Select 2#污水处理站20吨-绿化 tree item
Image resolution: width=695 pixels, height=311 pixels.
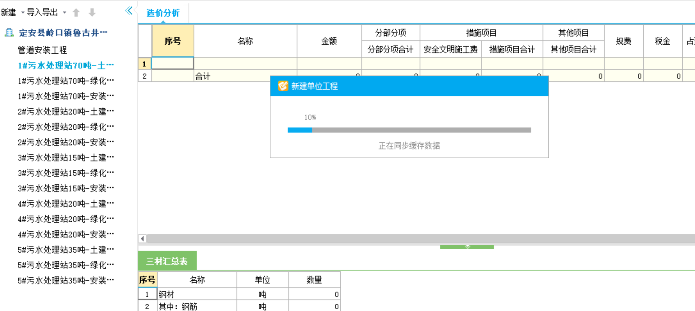point(66,127)
